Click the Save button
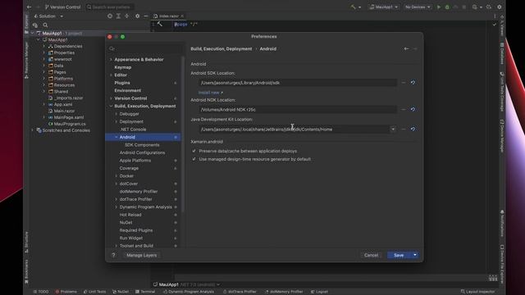This screenshot has height=295, width=525. 399,255
